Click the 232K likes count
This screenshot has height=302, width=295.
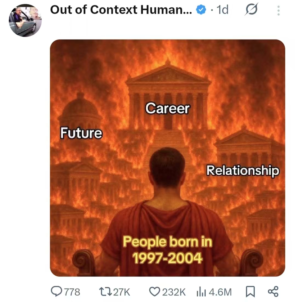[174, 292]
